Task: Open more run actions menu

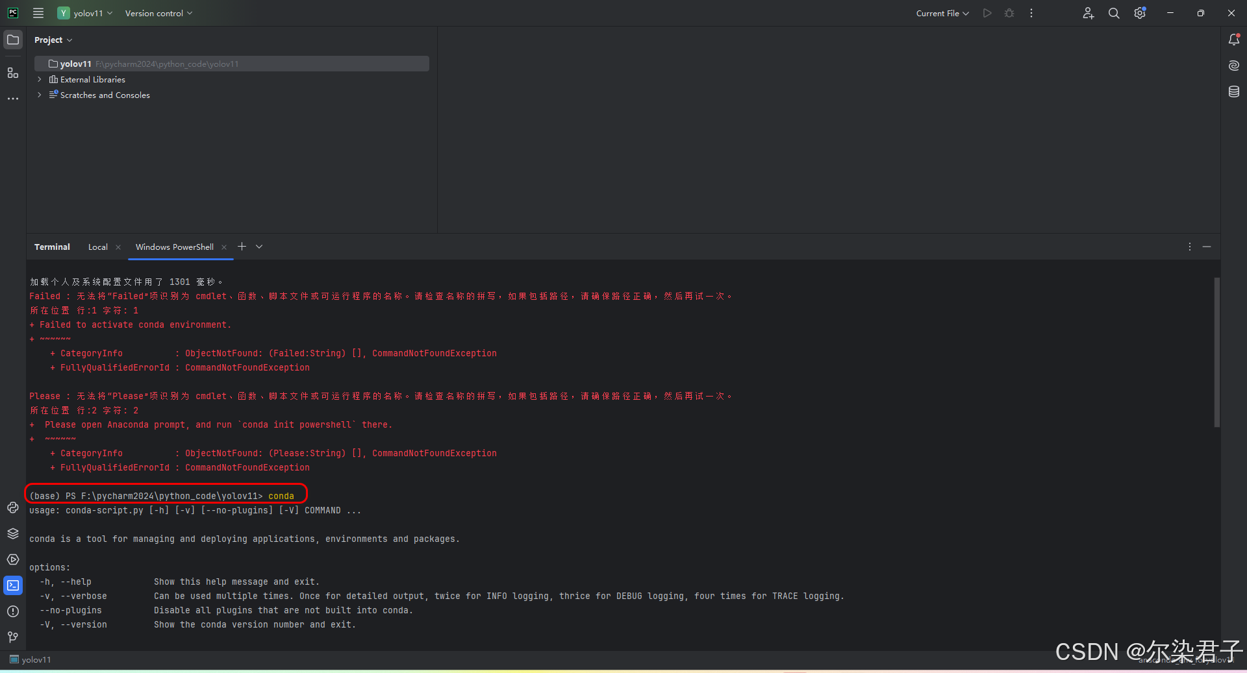Action: [1031, 13]
